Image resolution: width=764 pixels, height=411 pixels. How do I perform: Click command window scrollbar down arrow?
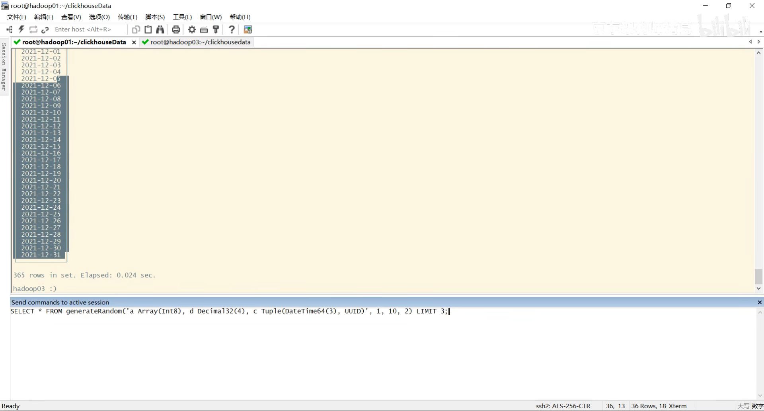(x=760, y=396)
